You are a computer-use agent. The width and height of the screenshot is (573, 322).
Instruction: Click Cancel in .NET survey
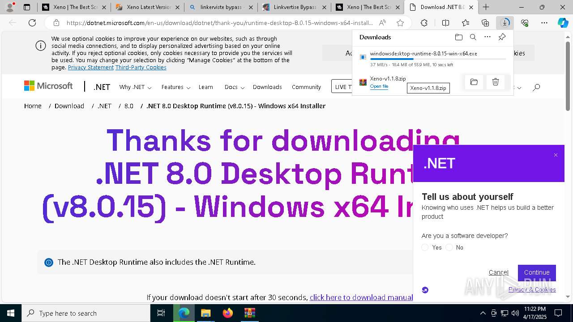tap(498, 272)
